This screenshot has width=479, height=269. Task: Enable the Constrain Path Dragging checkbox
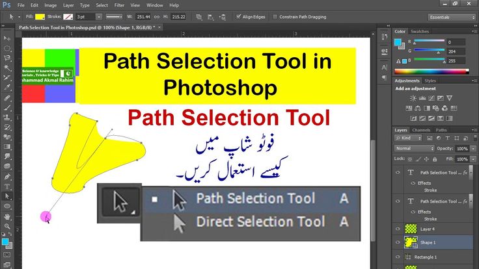(x=274, y=16)
